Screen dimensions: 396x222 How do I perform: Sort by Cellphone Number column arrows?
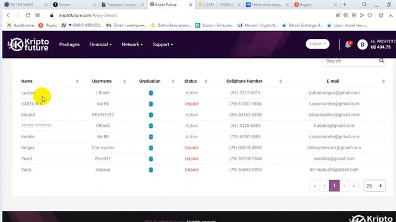[x=280, y=81]
